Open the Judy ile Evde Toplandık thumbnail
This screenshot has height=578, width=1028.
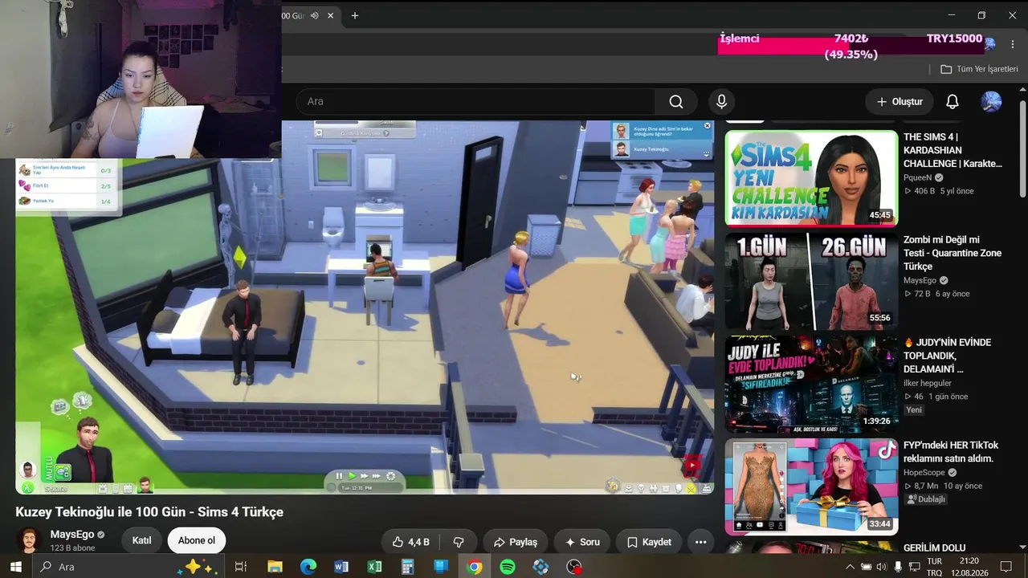pos(811,384)
